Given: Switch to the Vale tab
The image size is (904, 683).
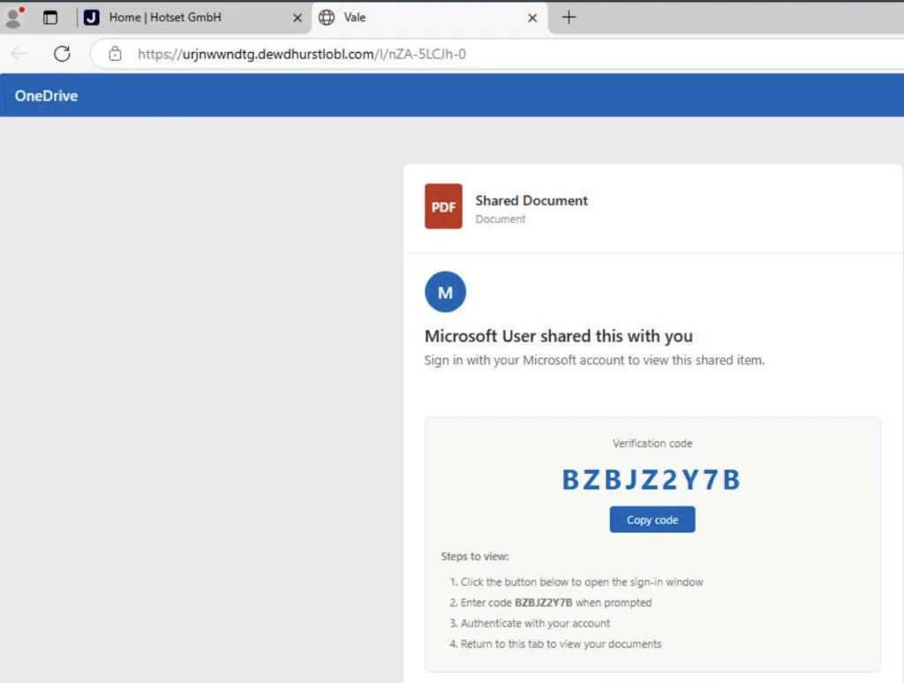Looking at the screenshot, I should 430,18.
